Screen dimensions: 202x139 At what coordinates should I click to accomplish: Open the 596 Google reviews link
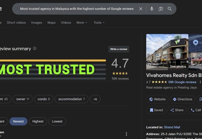tap(182, 82)
